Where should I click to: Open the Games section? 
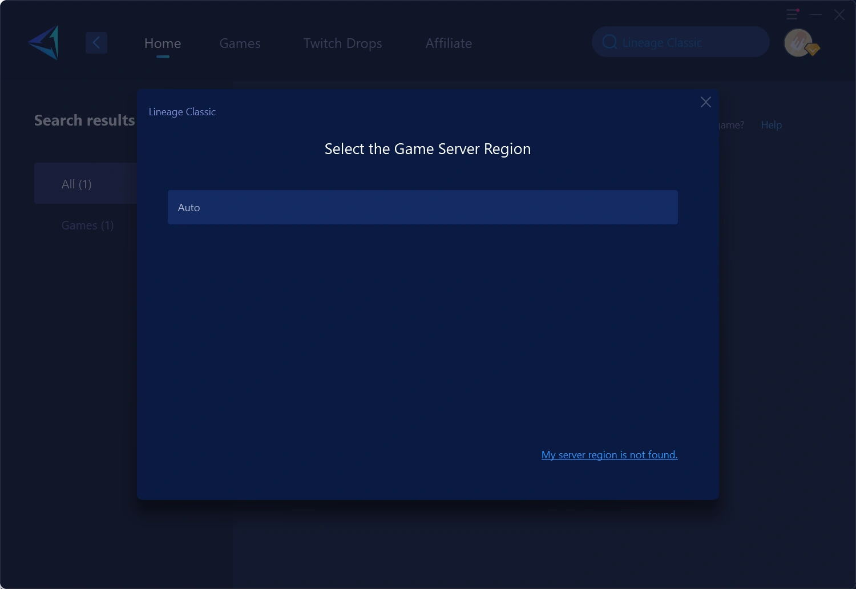coord(240,43)
